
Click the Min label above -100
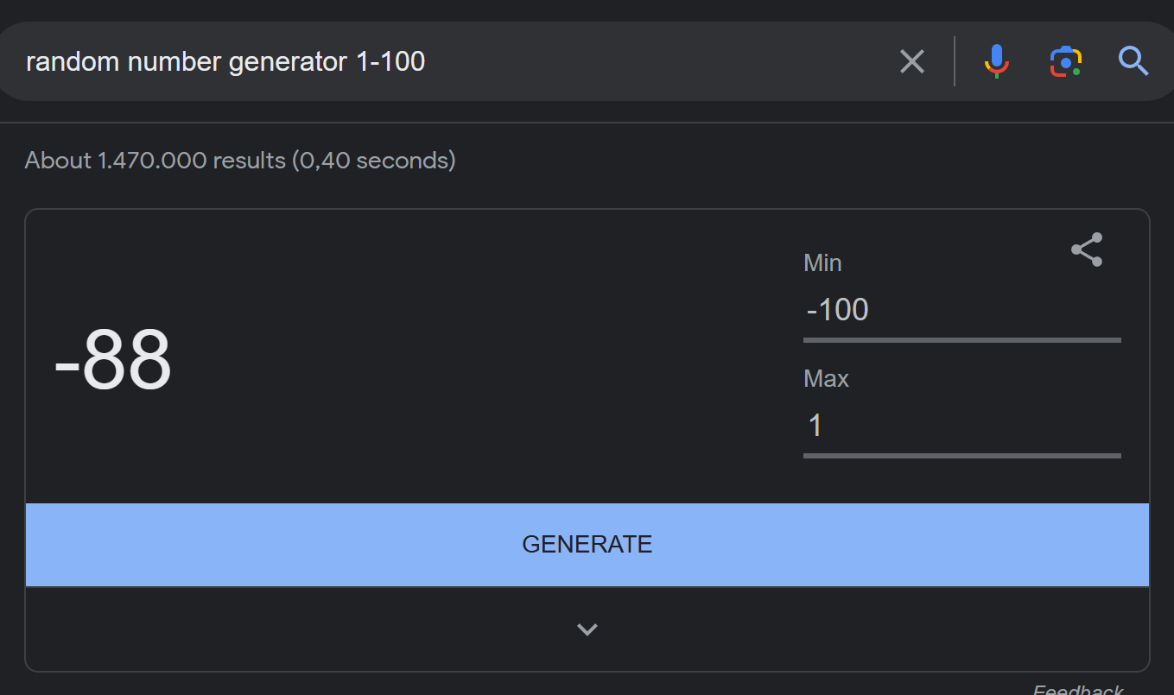[822, 262]
